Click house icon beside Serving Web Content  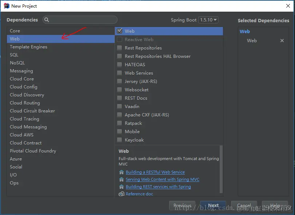point(121,179)
